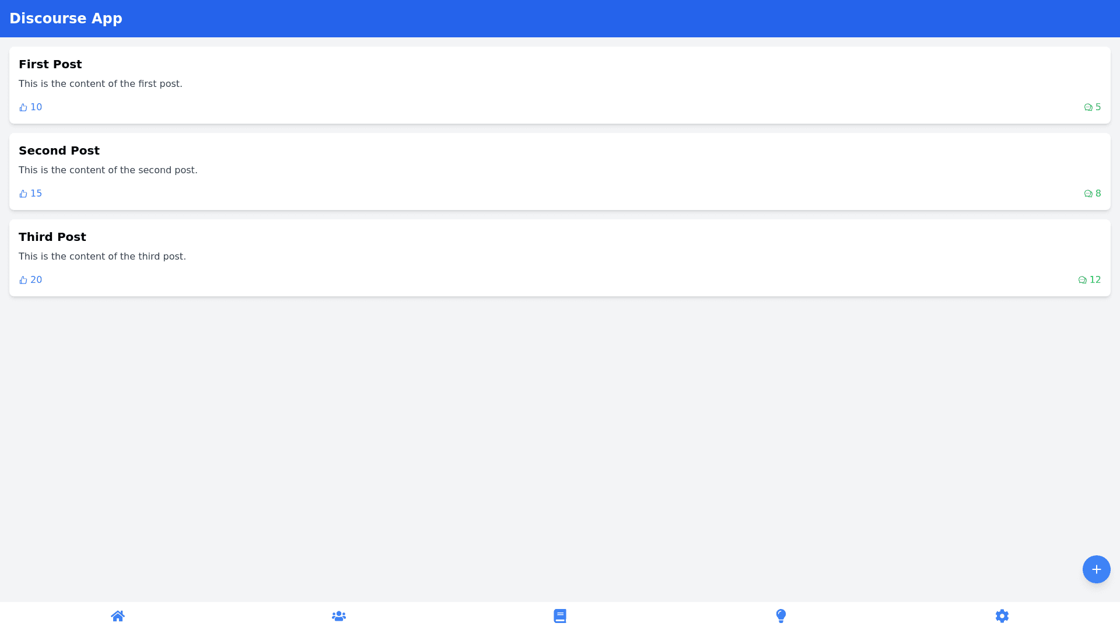This screenshot has width=1120, height=630.
Task: Click the Third Post comment count 12
Action: click(x=1095, y=280)
